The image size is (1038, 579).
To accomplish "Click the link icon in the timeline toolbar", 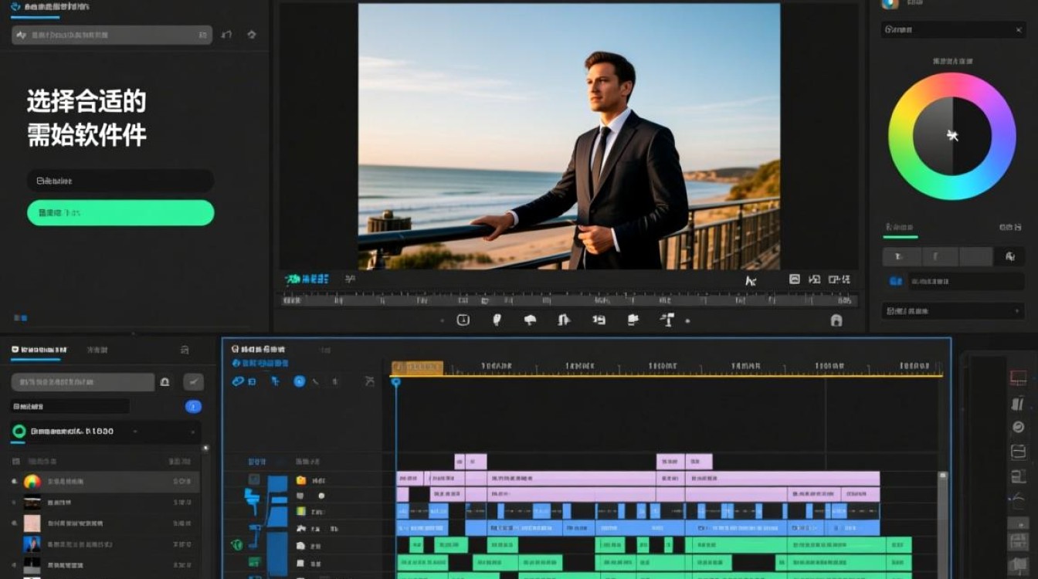I will (238, 381).
